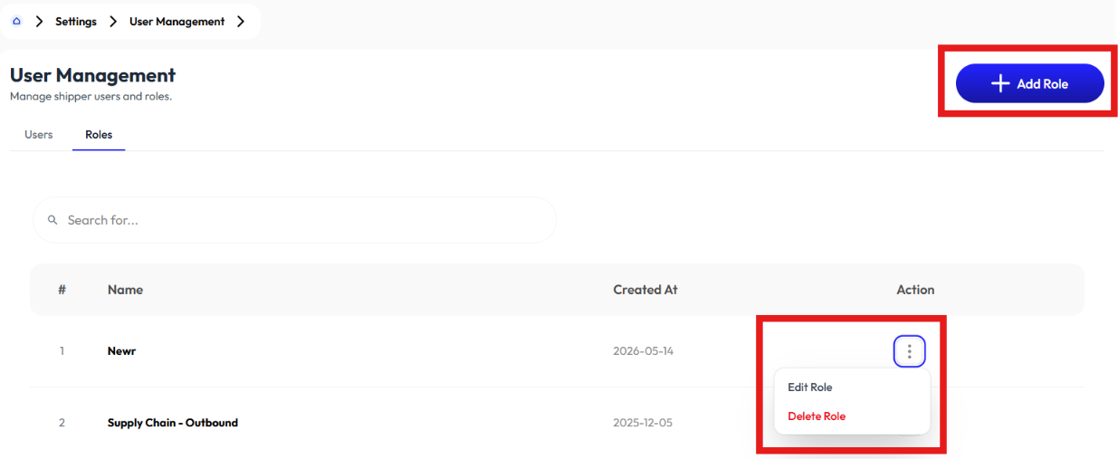1118x459 pixels.
Task: Click the magnifier icon in search box
Action: click(x=53, y=220)
